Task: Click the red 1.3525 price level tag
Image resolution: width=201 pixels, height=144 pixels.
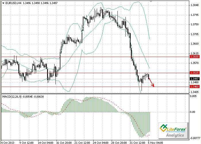Action: [195, 73]
